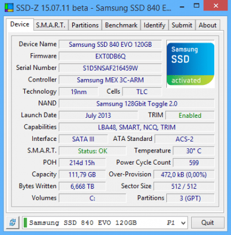The height and width of the screenshot is (235, 231).
Task: Click the temperature value 30° C
Action: pyautogui.click(x=193, y=151)
